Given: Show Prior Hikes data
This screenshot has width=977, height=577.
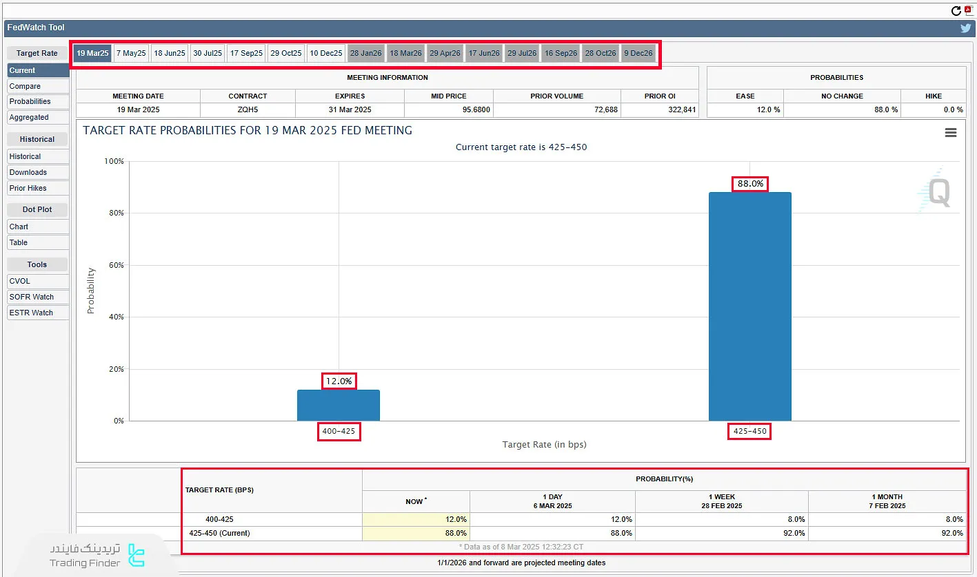Looking at the screenshot, I should (x=38, y=188).
